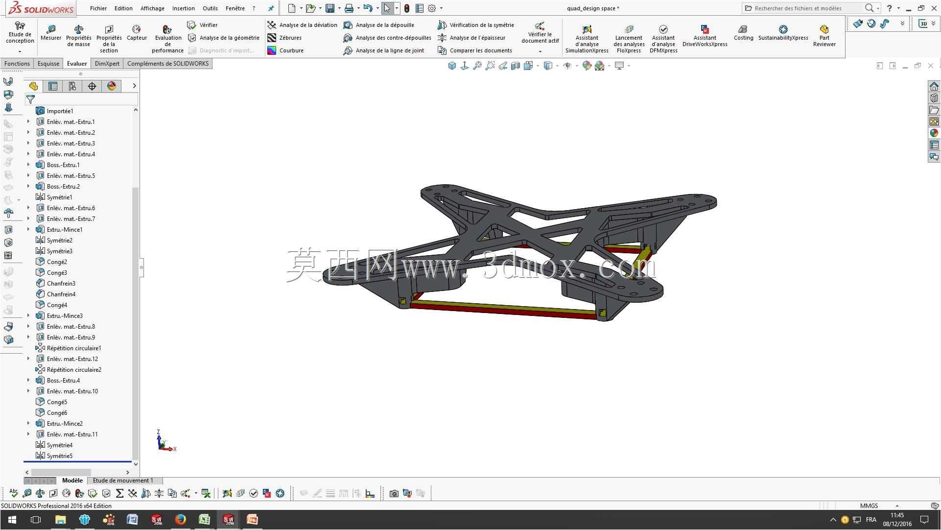Launch FloXpress analysis wizard
Viewport: 941px width, 530px height.
click(629, 39)
